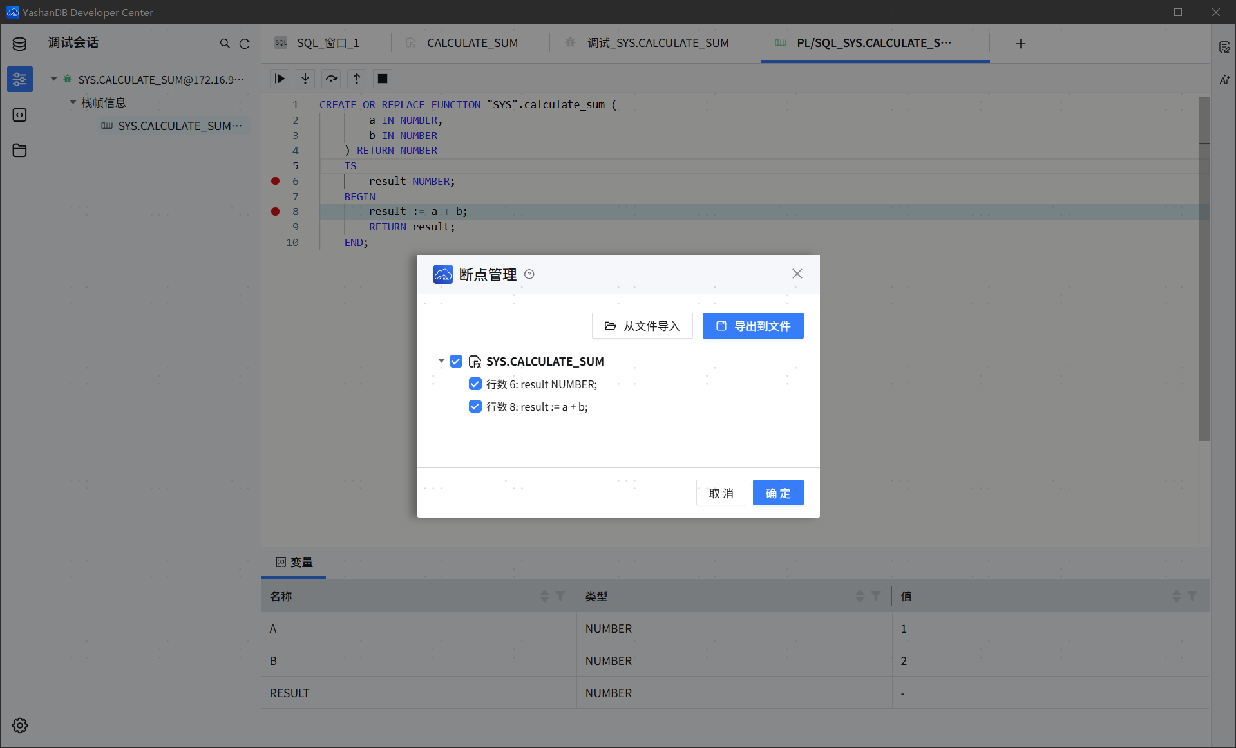
Task: Collapse the SYS.CALCULATE_SUM node in breakpoint dialog
Action: pyautogui.click(x=441, y=361)
